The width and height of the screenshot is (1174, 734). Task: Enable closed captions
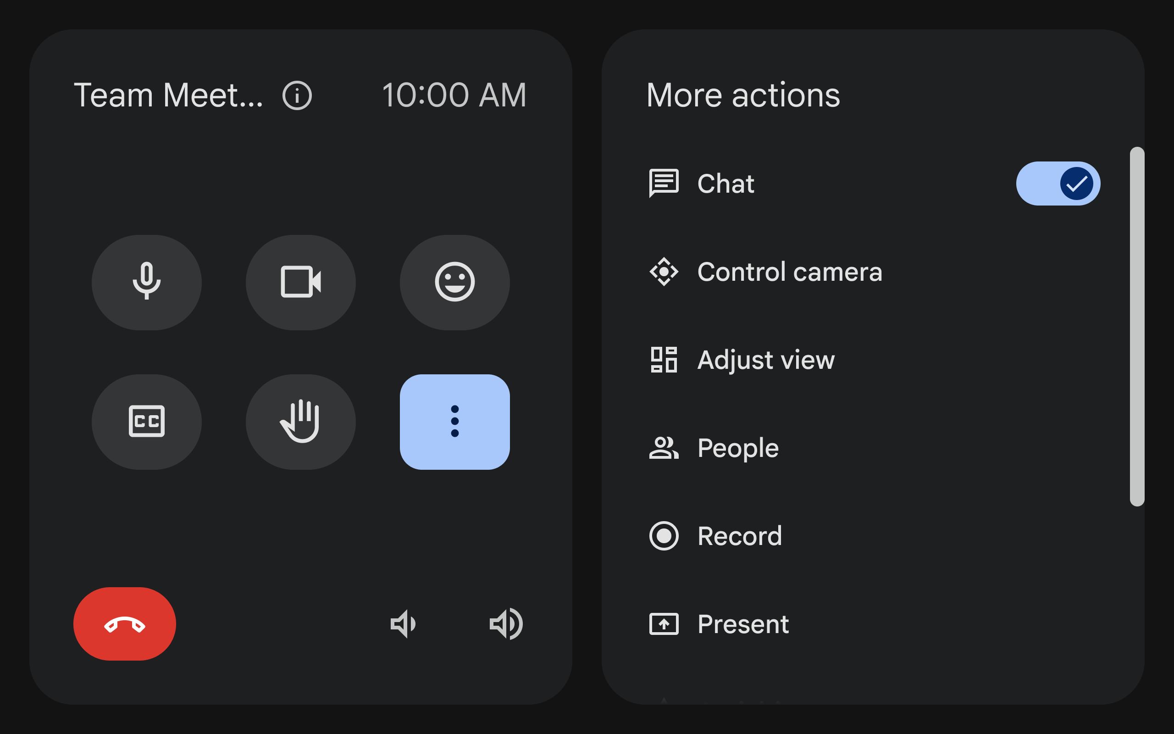(146, 422)
